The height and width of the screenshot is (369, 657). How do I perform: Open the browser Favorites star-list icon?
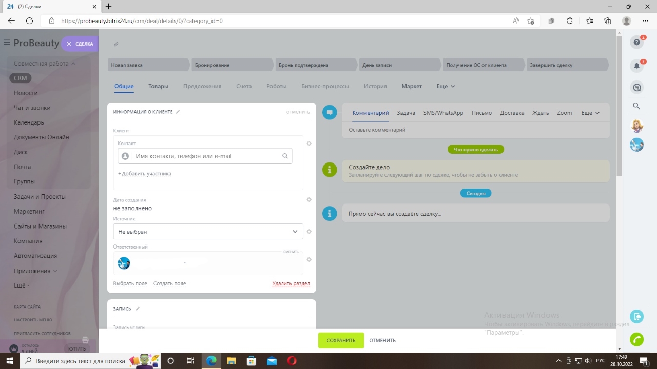589,21
